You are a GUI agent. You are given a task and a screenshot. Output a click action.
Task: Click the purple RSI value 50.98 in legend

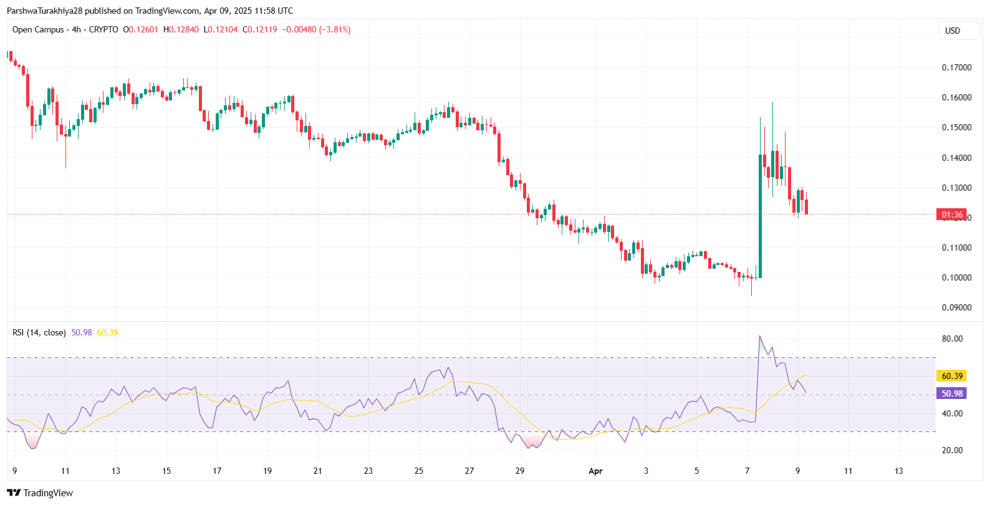(x=81, y=332)
